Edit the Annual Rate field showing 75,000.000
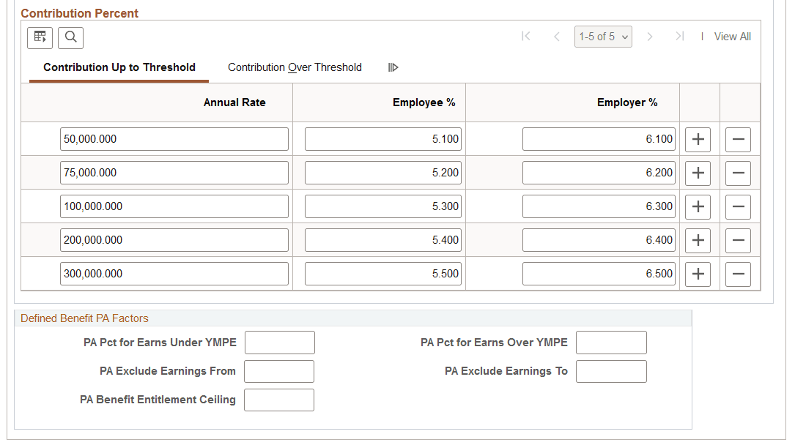The image size is (795, 445). pos(174,173)
